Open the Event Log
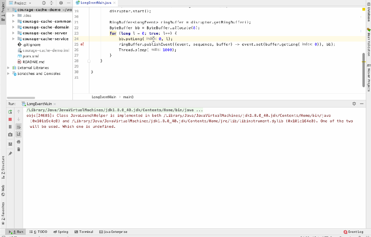This screenshot has width=371, height=237. 353,232
